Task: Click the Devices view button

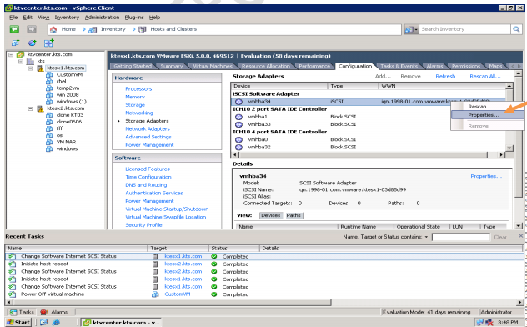Action: [x=270, y=215]
